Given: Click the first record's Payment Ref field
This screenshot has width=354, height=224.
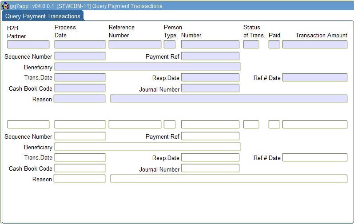Looking at the screenshot, I should click(210, 56).
